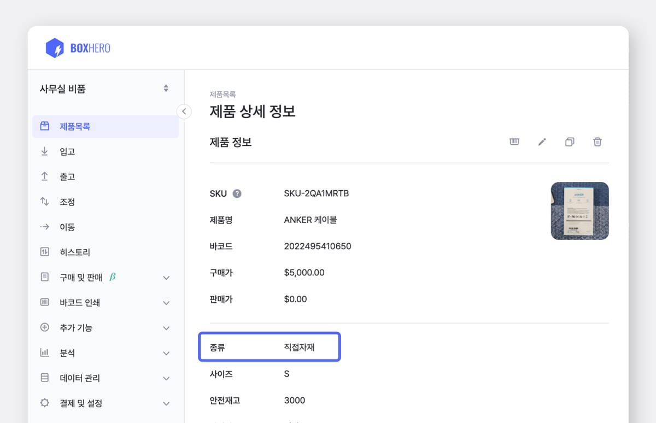Open the 이동 move icon in sidebar

coord(44,227)
